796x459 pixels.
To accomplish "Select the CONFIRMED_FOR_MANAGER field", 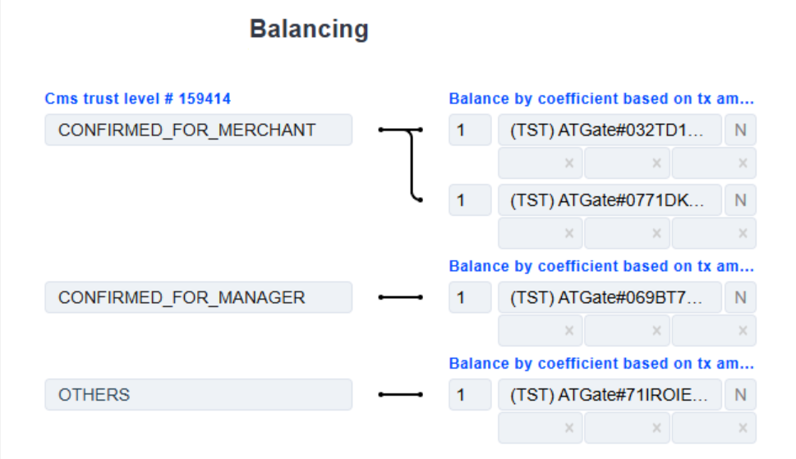I will point(199,297).
